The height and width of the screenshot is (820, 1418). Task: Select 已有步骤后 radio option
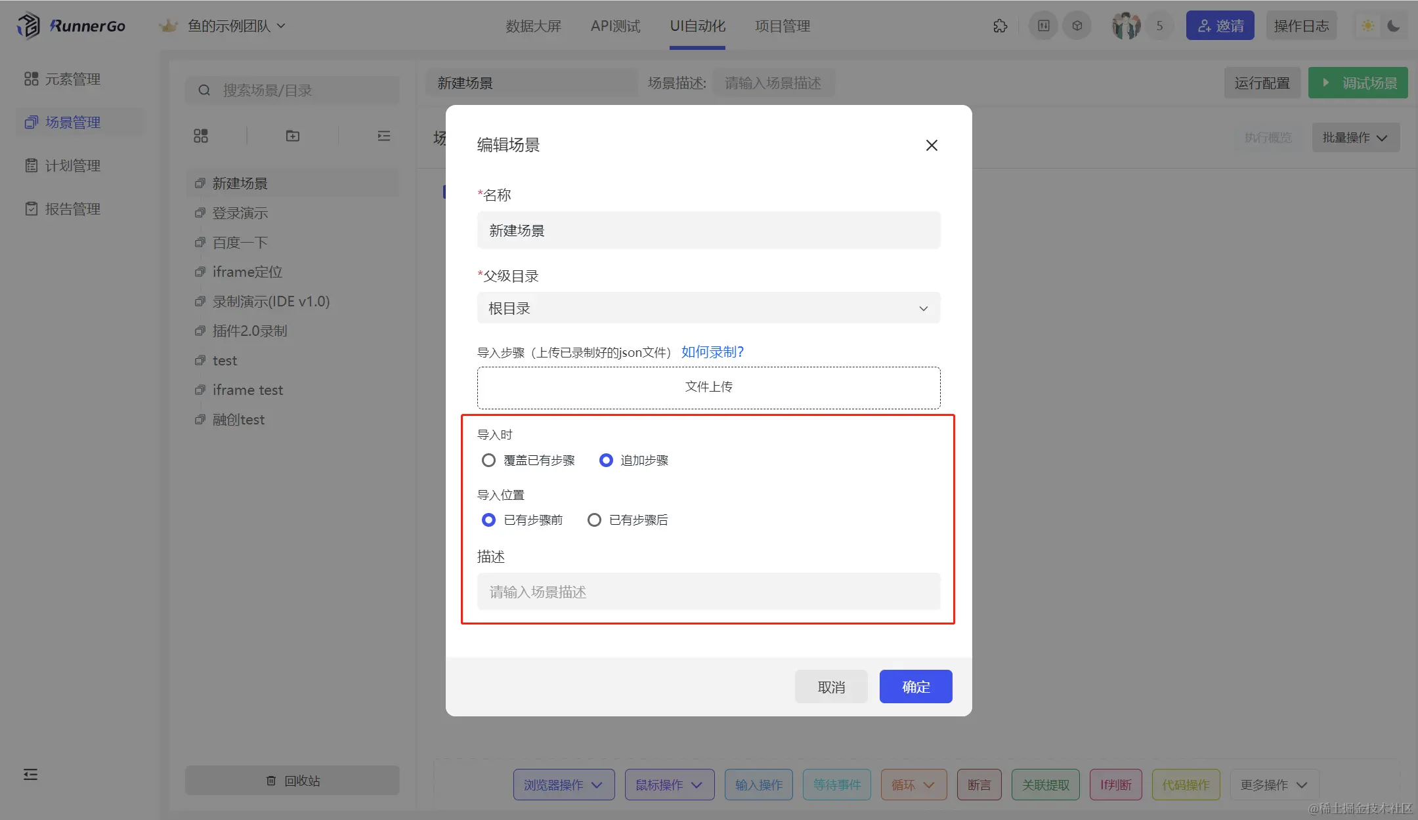[x=594, y=520]
